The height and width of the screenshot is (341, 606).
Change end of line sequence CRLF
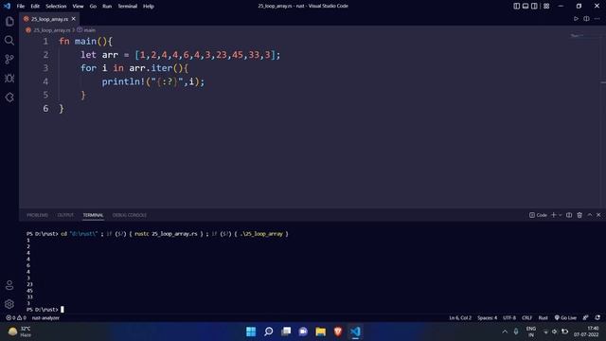[526, 318]
